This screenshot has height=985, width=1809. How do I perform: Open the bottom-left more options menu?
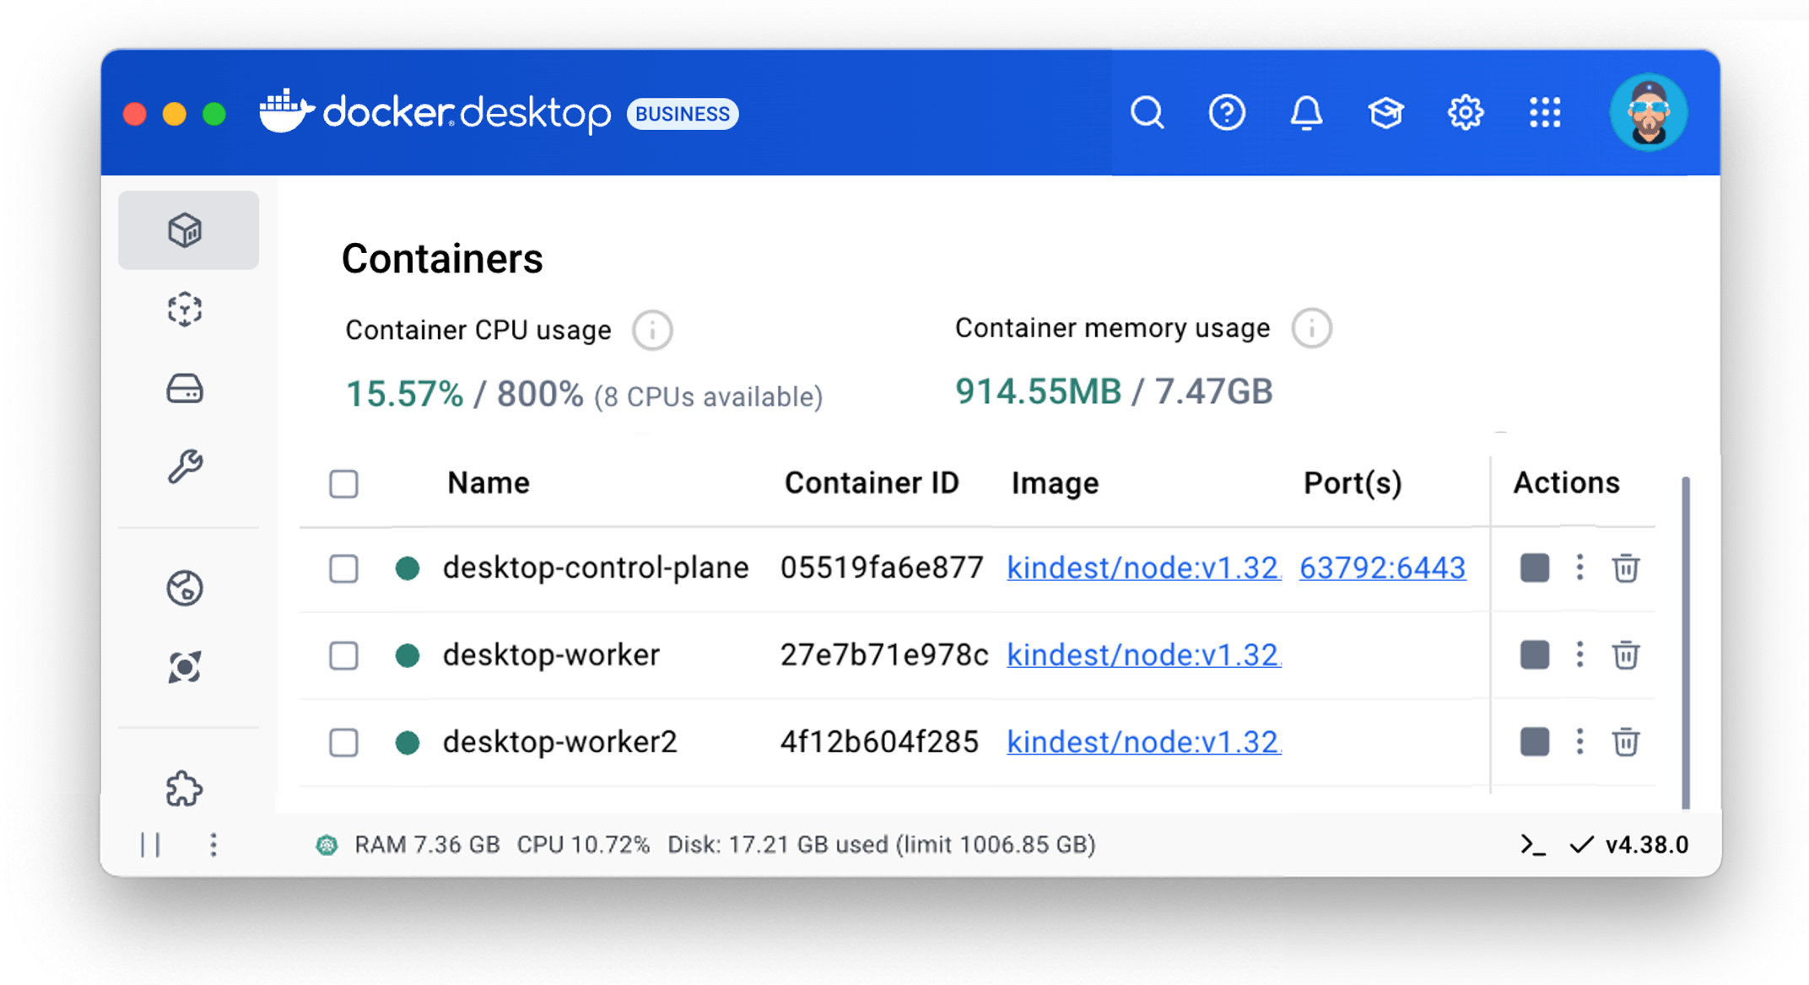point(213,843)
